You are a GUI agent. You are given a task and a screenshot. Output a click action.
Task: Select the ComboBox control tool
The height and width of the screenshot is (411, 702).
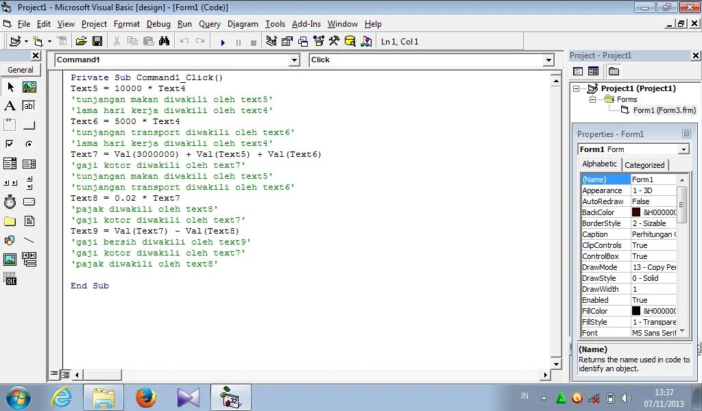10,164
